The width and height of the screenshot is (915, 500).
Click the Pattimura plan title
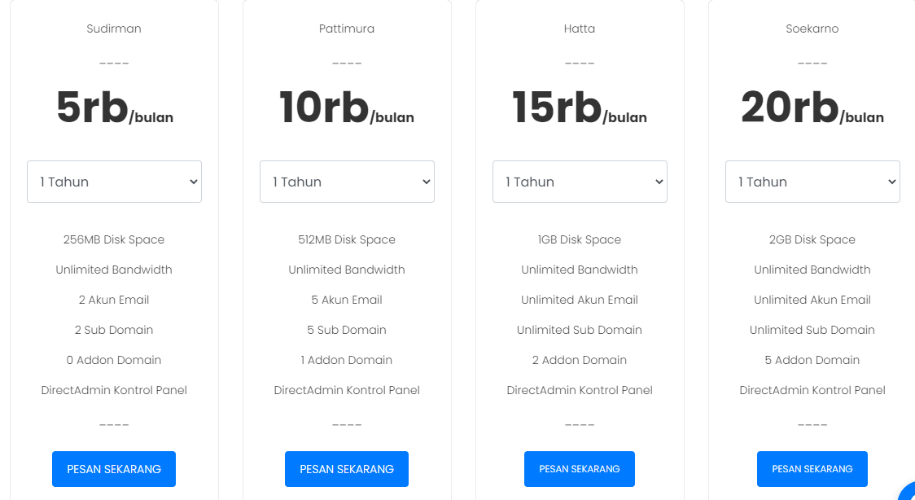pyautogui.click(x=347, y=29)
